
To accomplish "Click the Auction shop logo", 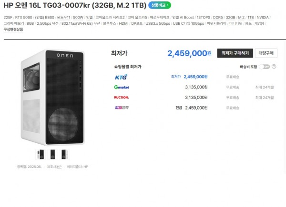I will tap(122, 97).
